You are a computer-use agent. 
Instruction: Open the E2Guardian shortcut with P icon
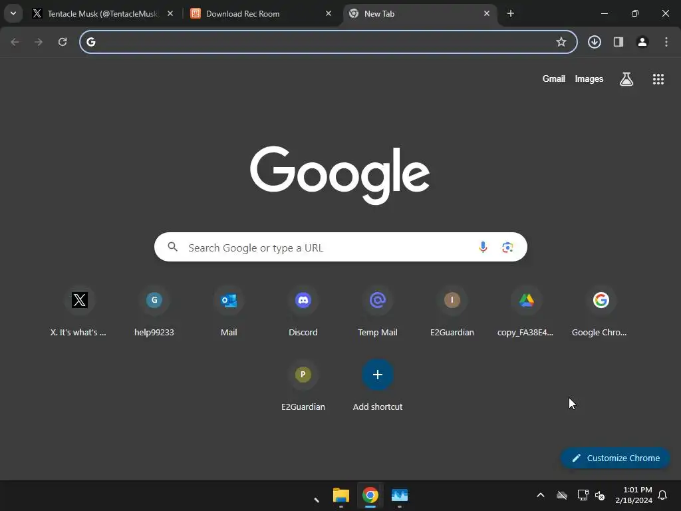[x=303, y=386]
